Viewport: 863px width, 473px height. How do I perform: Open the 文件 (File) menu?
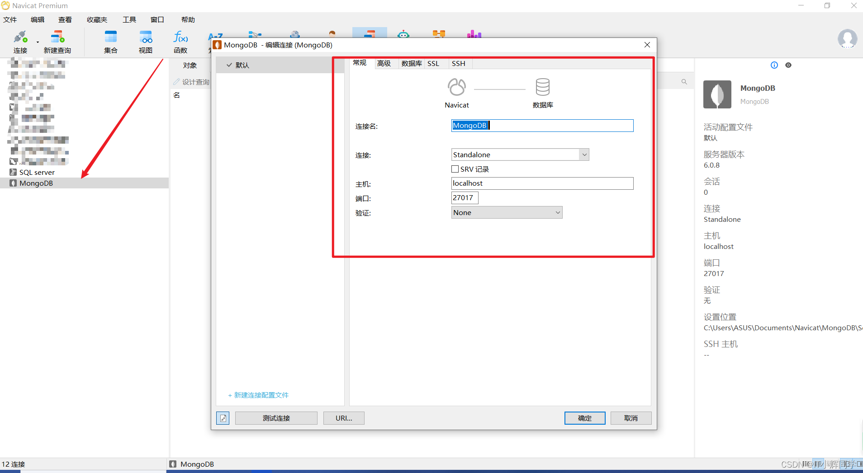click(10, 19)
